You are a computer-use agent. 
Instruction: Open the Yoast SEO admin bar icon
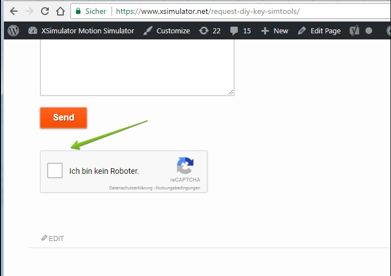[x=354, y=31]
